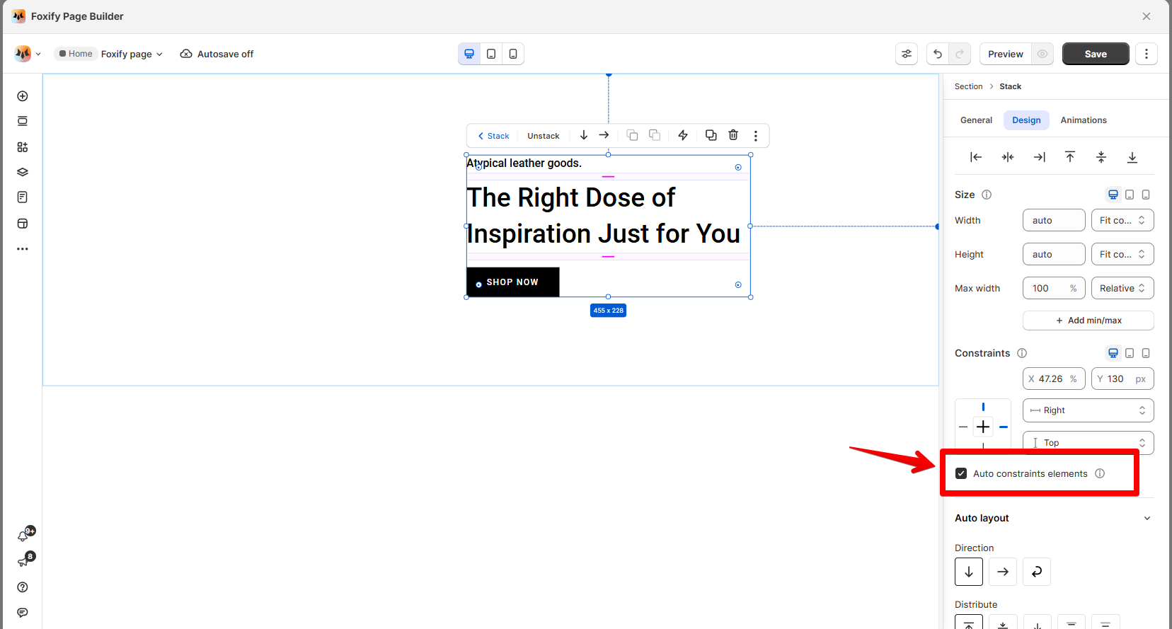The height and width of the screenshot is (629, 1172).
Task: Switch to the Animations tab
Action: pyautogui.click(x=1084, y=120)
